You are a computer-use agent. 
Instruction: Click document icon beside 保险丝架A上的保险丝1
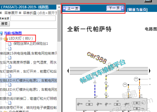(10, 44)
